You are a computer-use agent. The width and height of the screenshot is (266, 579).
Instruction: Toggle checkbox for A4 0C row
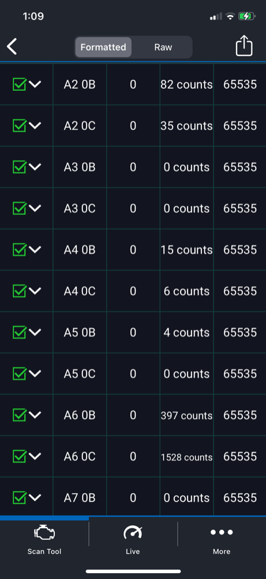(19, 291)
